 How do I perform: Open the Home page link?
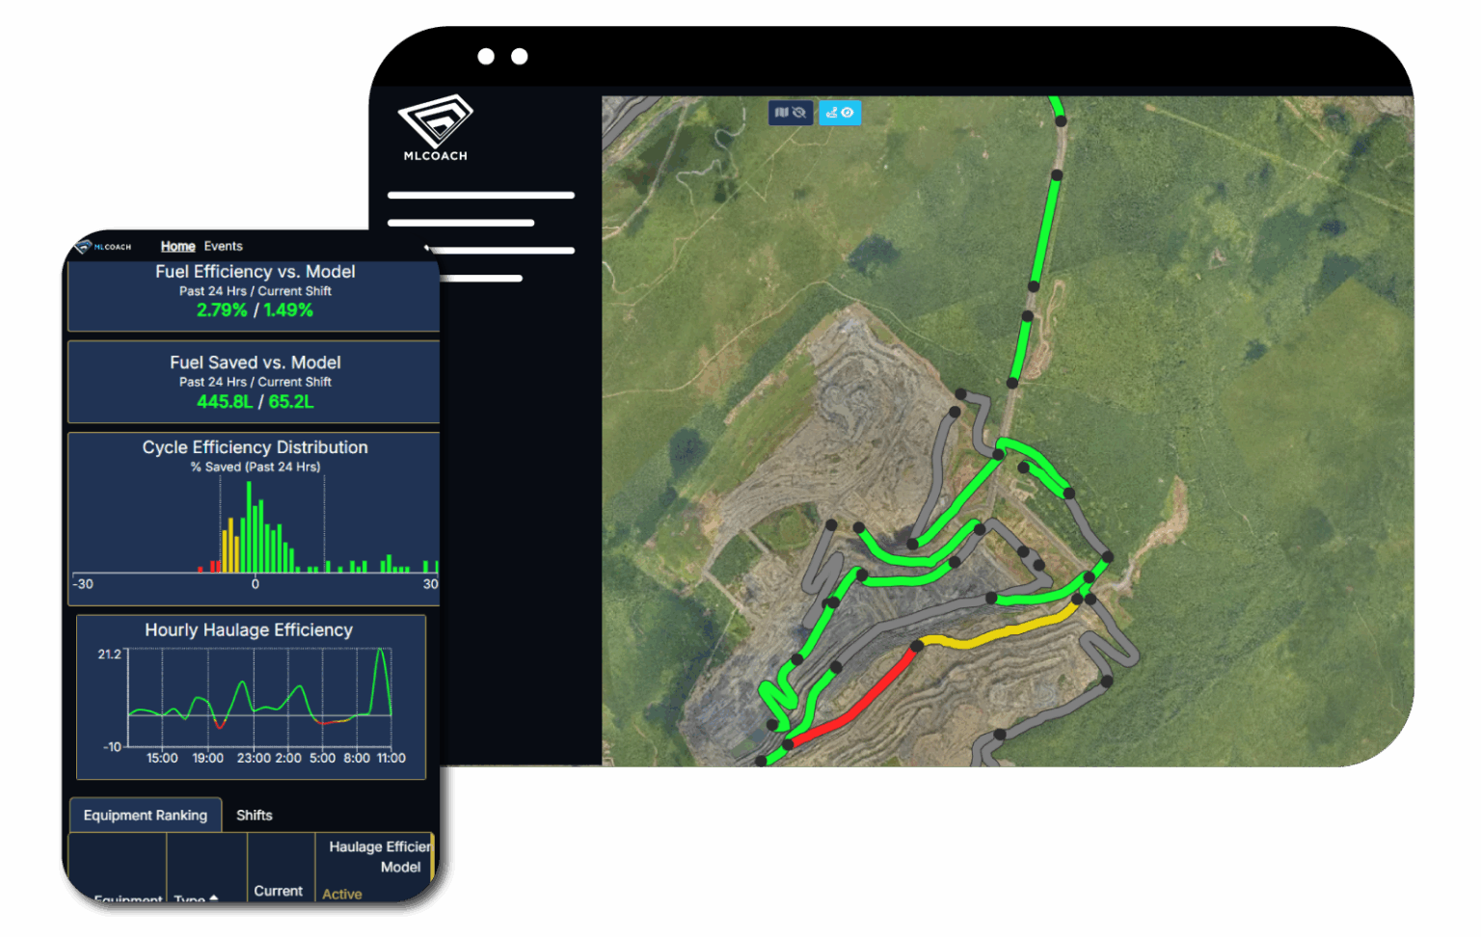coord(177,247)
